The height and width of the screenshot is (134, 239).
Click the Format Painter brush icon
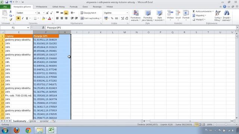pos(10,19)
